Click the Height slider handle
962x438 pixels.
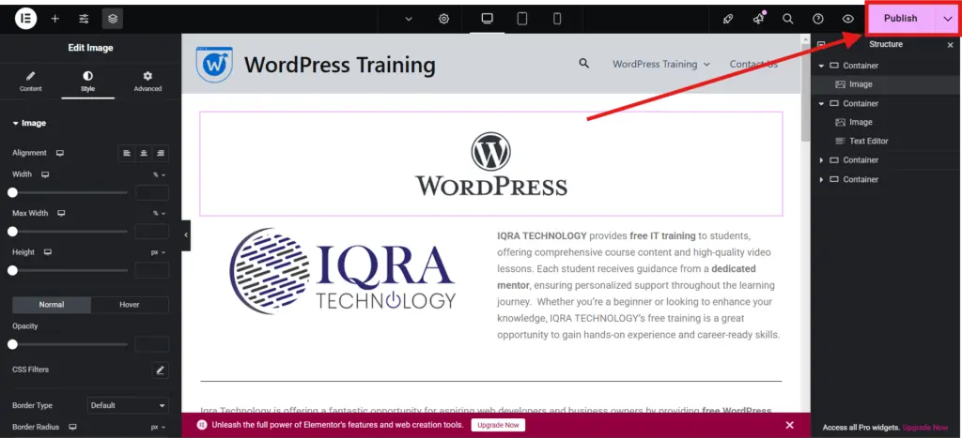point(12,270)
